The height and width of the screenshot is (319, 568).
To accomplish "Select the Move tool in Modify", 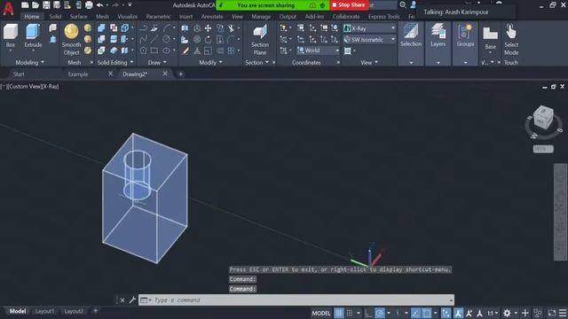I will click(x=208, y=28).
